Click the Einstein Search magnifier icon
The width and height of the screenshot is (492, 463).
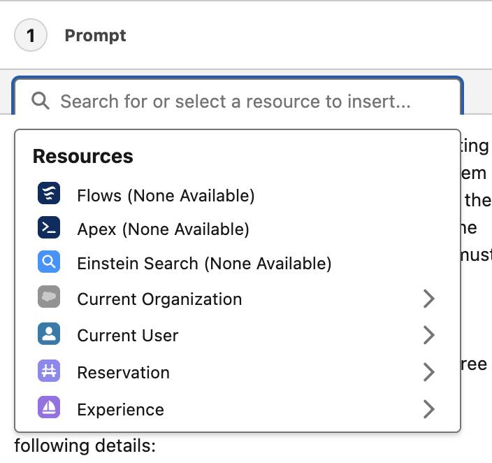tap(49, 262)
